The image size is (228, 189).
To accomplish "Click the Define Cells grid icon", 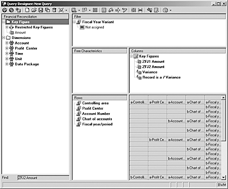I will coord(95,10).
